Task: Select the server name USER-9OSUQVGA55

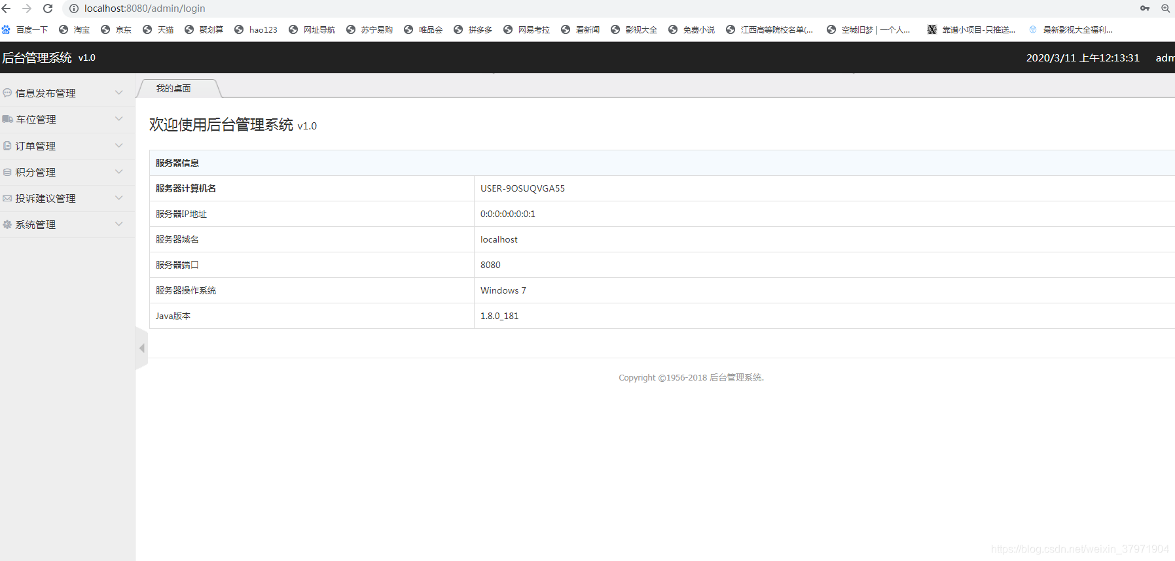Action: tap(522, 188)
